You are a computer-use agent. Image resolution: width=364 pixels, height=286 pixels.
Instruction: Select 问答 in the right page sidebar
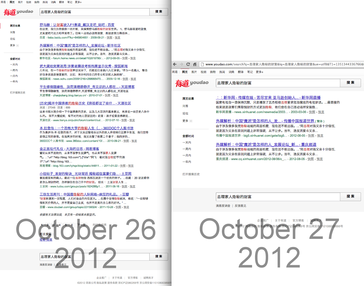pyautogui.click(x=185, y=106)
